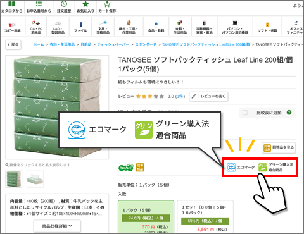Click the レビューを書く write review button
Image resolution: width=304 pixels, height=234 pixels.
[208, 96]
